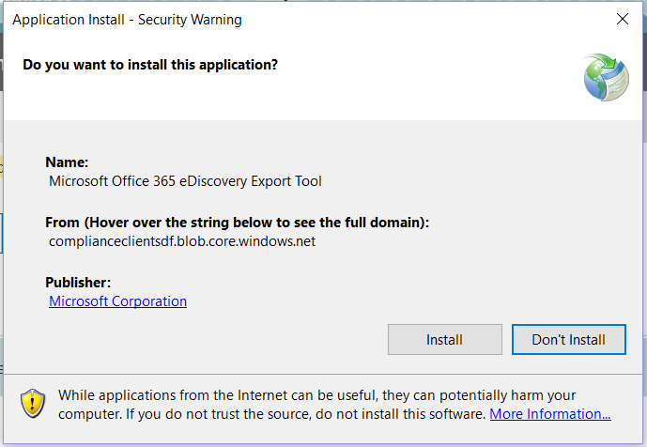Click the Install button
This screenshot has width=647, height=447.
(445, 339)
